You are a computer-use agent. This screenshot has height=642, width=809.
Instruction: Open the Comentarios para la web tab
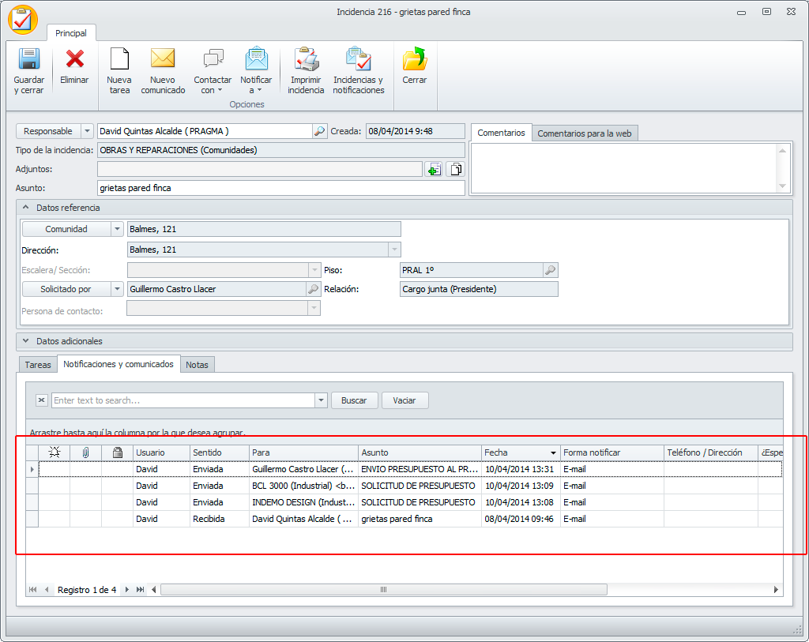(584, 133)
